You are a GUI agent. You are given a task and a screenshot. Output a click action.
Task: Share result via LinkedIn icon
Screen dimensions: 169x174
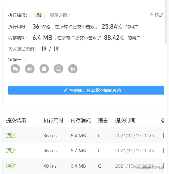(73, 69)
